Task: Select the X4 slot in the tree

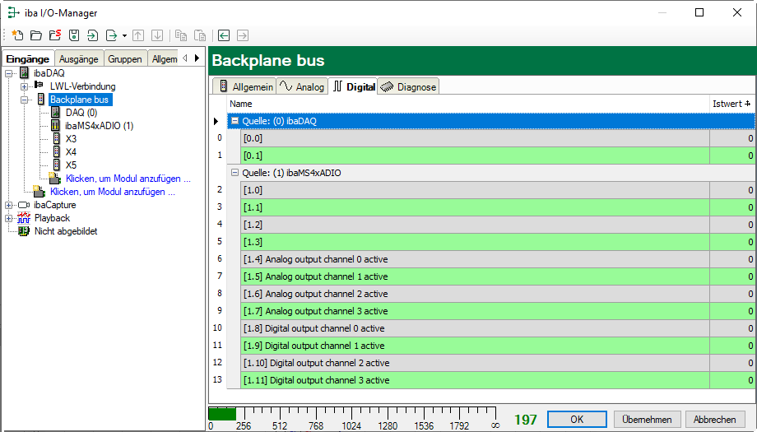Action: pos(71,152)
